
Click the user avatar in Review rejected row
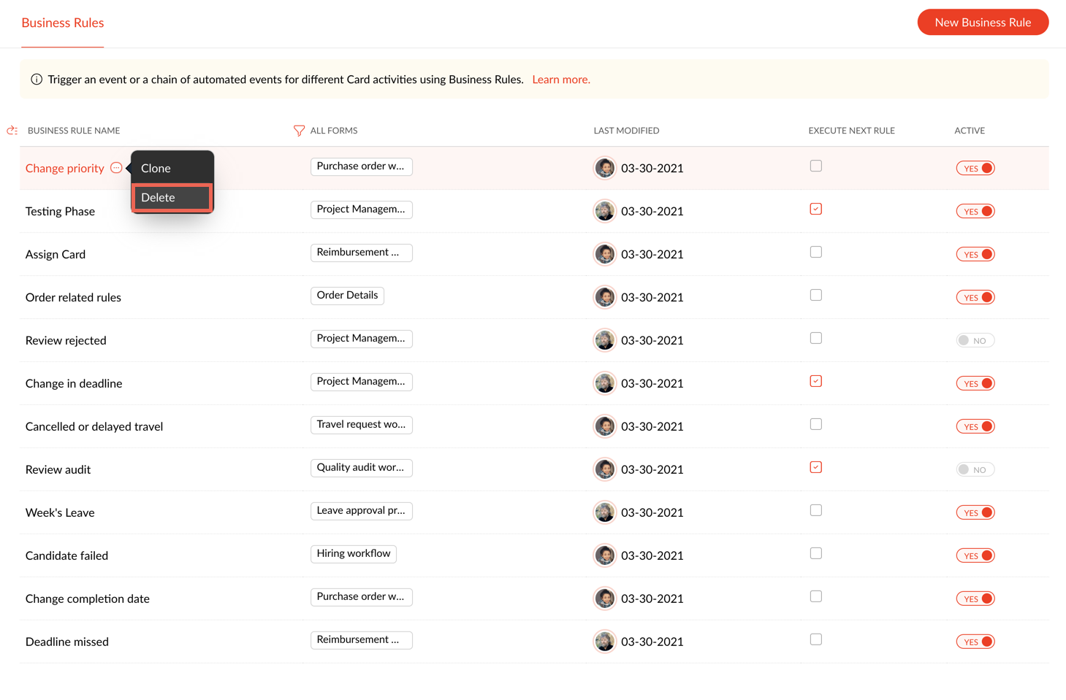coord(604,340)
